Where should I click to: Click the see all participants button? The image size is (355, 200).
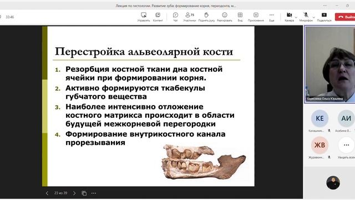[346, 145]
